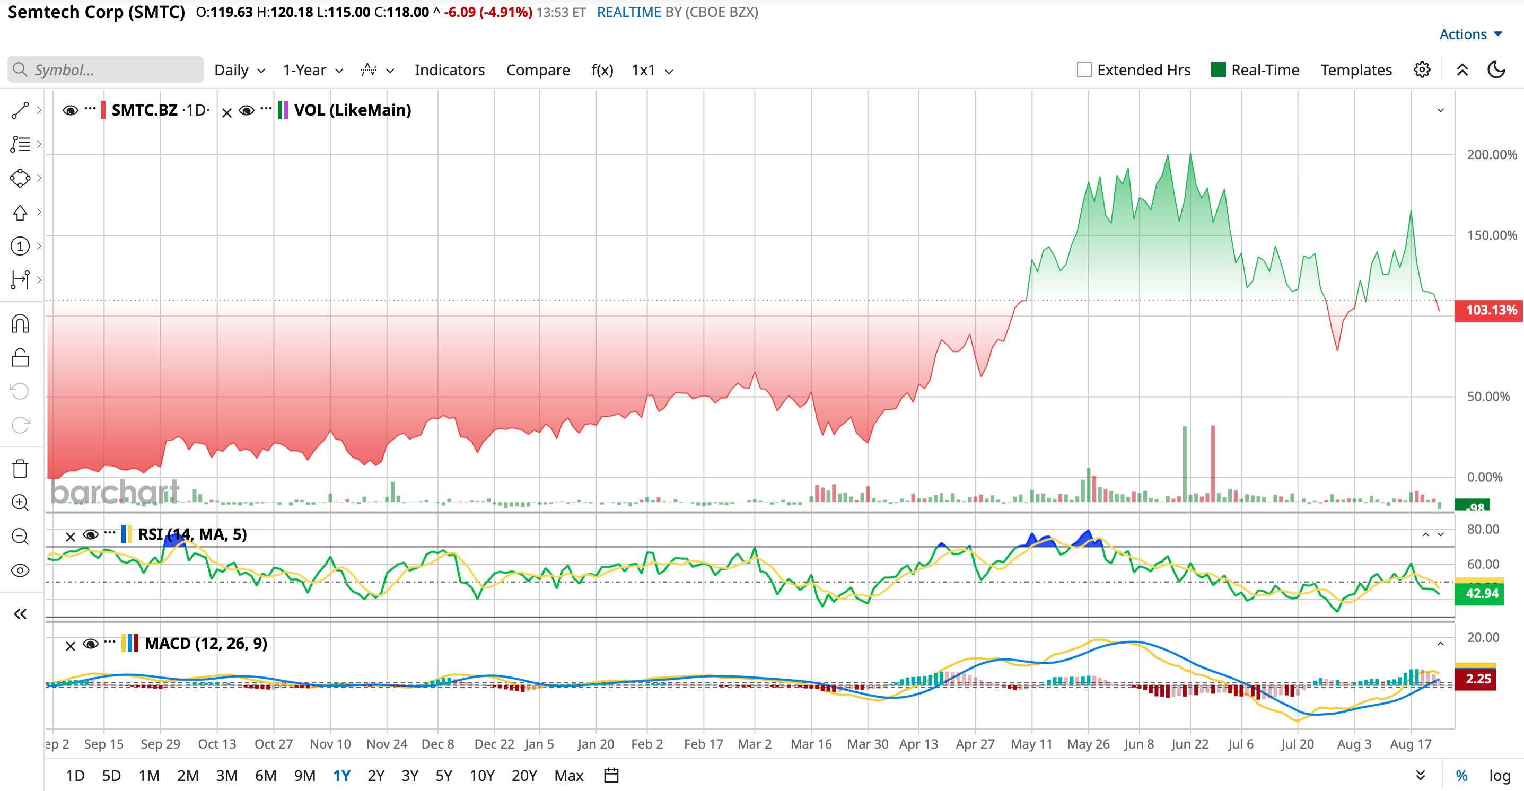
Task: Open the SMTC.BZ series options dots
Action: 90,109
